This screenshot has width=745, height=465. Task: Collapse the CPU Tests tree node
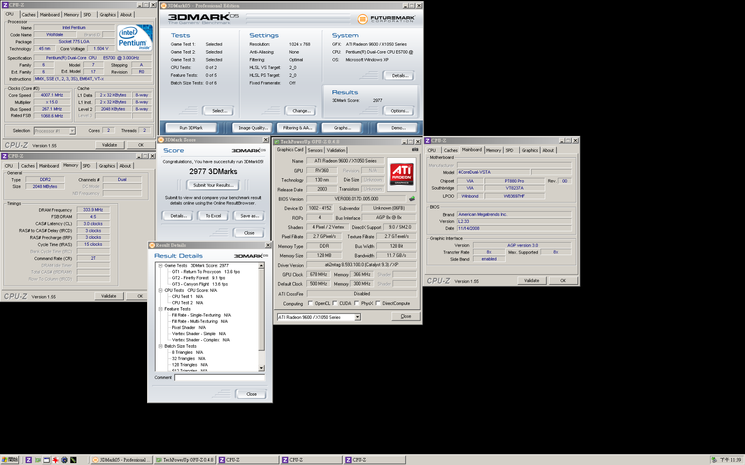click(x=160, y=290)
